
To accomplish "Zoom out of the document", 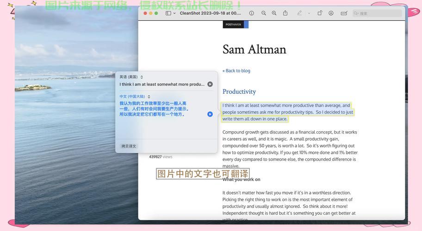I will click(263, 13).
